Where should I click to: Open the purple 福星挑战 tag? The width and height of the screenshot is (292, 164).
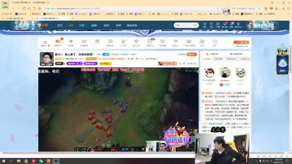click(x=74, y=63)
